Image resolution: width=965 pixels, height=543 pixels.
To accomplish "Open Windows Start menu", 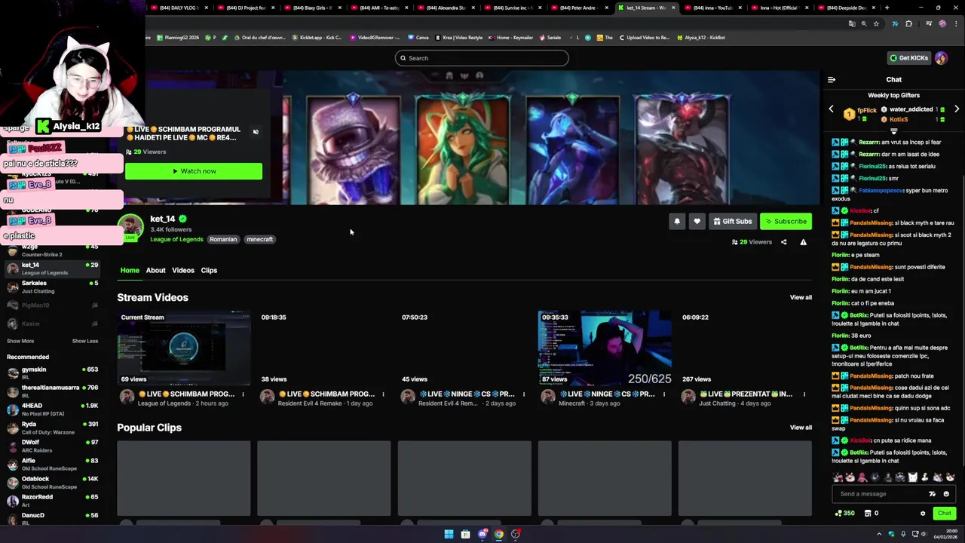I will point(449,534).
